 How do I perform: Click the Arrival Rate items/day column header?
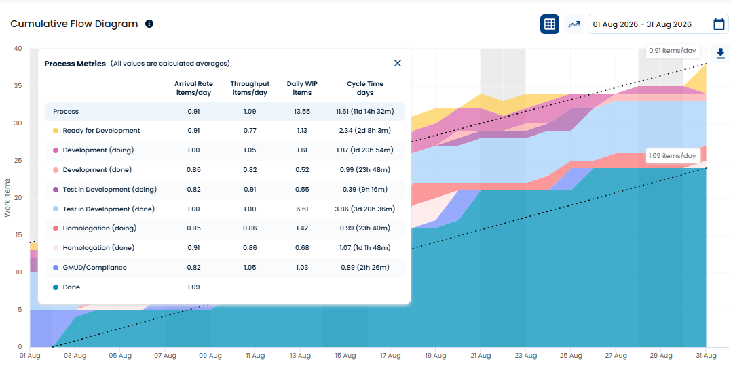(x=193, y=88)
